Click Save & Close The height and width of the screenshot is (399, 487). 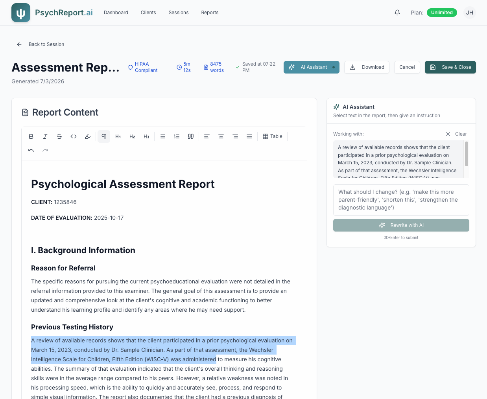(x=450, y=67)
